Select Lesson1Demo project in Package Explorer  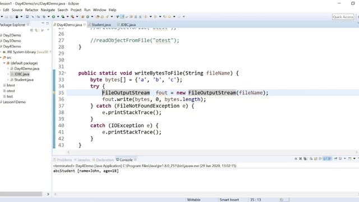[x=14, y=102]
